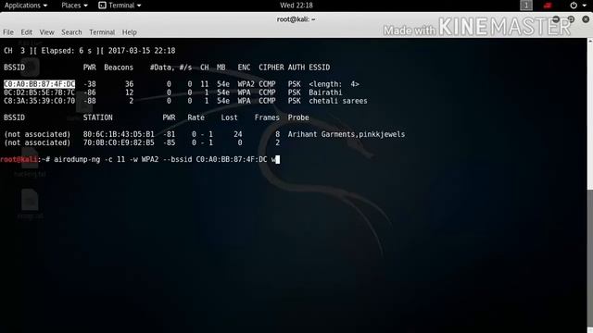The image size is (593, 333).
Task: Click the root@kali window title
Action: pos(296,19)
